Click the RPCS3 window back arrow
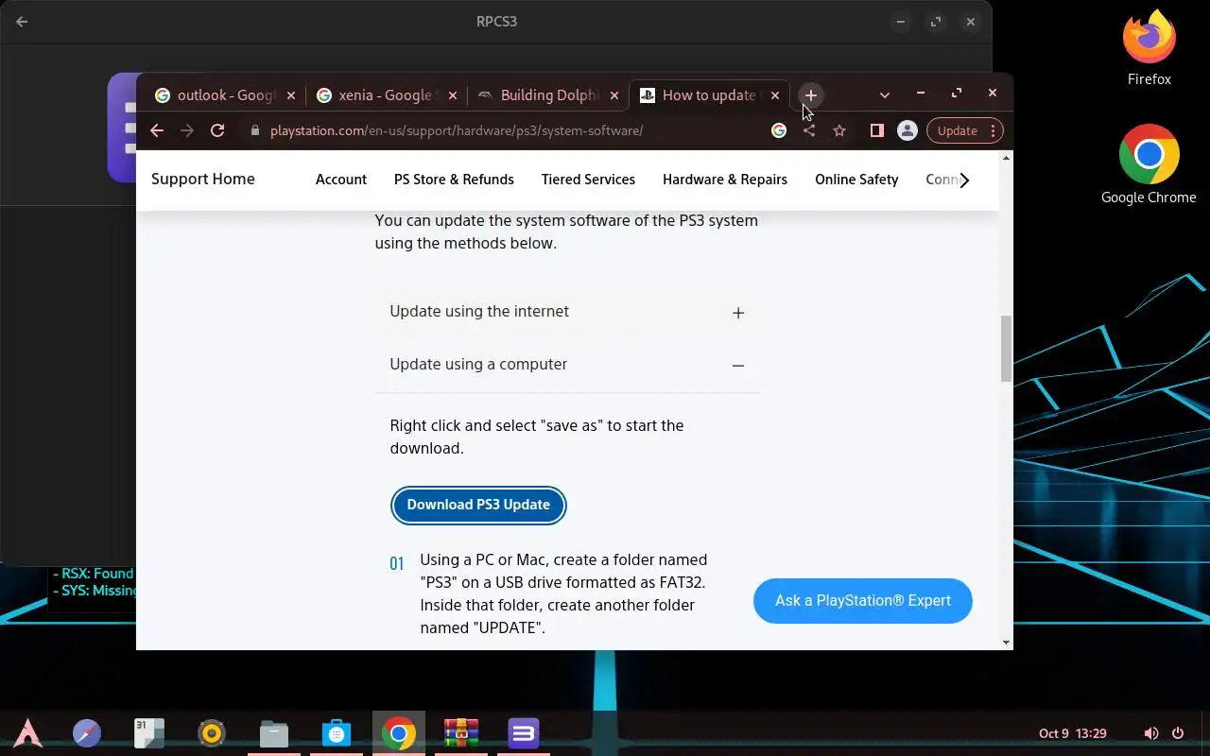The width and height of the screenshot is (1210, 756). click(x=22, y=22)
